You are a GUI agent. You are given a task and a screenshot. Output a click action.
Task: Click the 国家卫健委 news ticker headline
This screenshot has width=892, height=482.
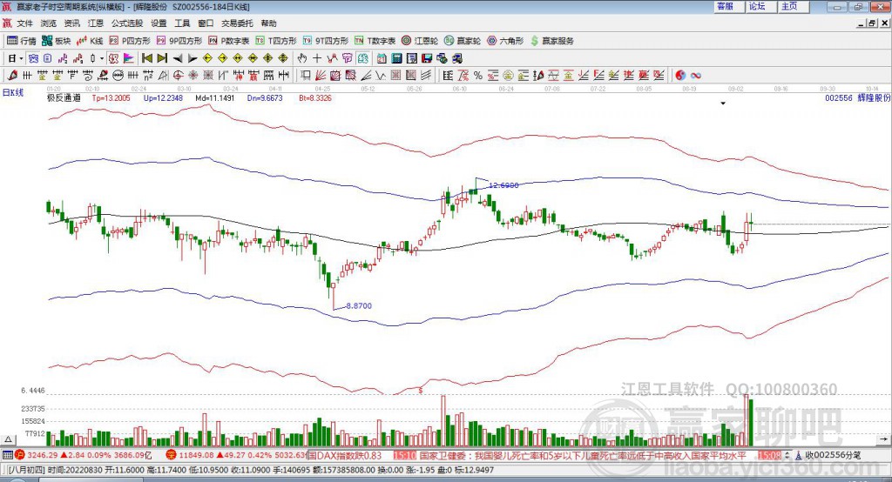click(x=583, y=455)
